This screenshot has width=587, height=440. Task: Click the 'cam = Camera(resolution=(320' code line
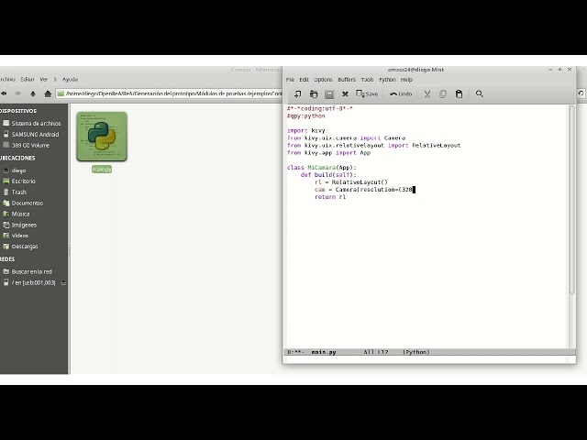[x=363, y=190]
